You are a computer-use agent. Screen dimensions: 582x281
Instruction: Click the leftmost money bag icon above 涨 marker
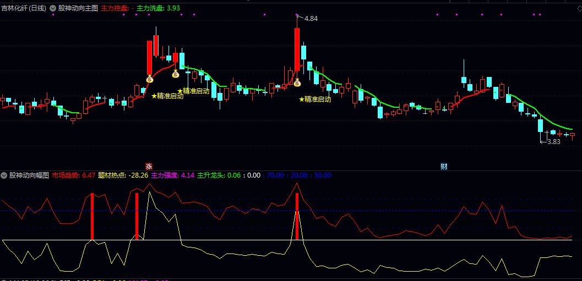(x=149, y=78)
